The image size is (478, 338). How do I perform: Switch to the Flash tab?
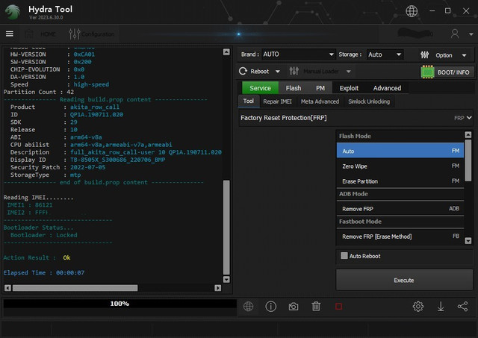coord(293,88)
